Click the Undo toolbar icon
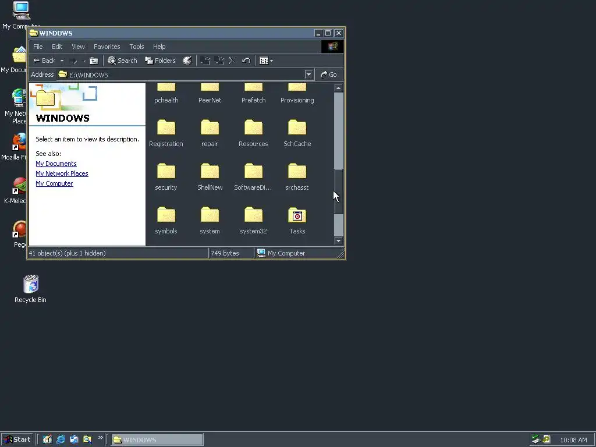The image size is (596, 447). [246, 61]
